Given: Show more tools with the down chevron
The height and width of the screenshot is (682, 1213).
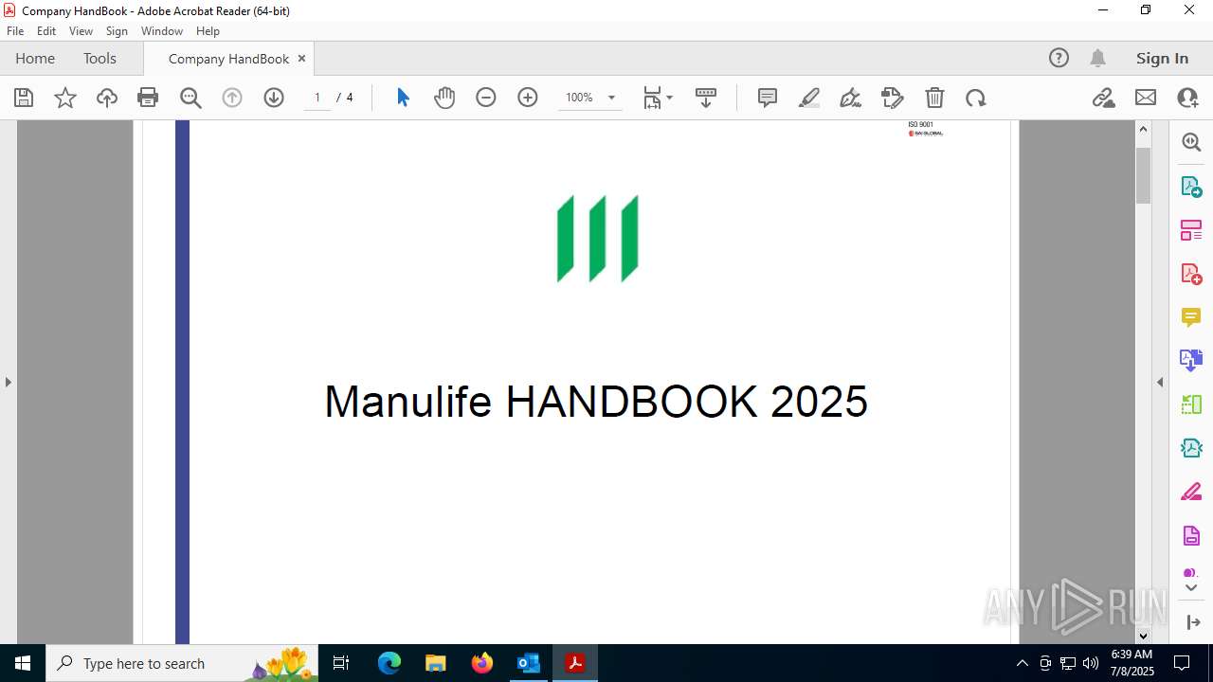Looking at the screenshot, I should [x=1191, y=588].
